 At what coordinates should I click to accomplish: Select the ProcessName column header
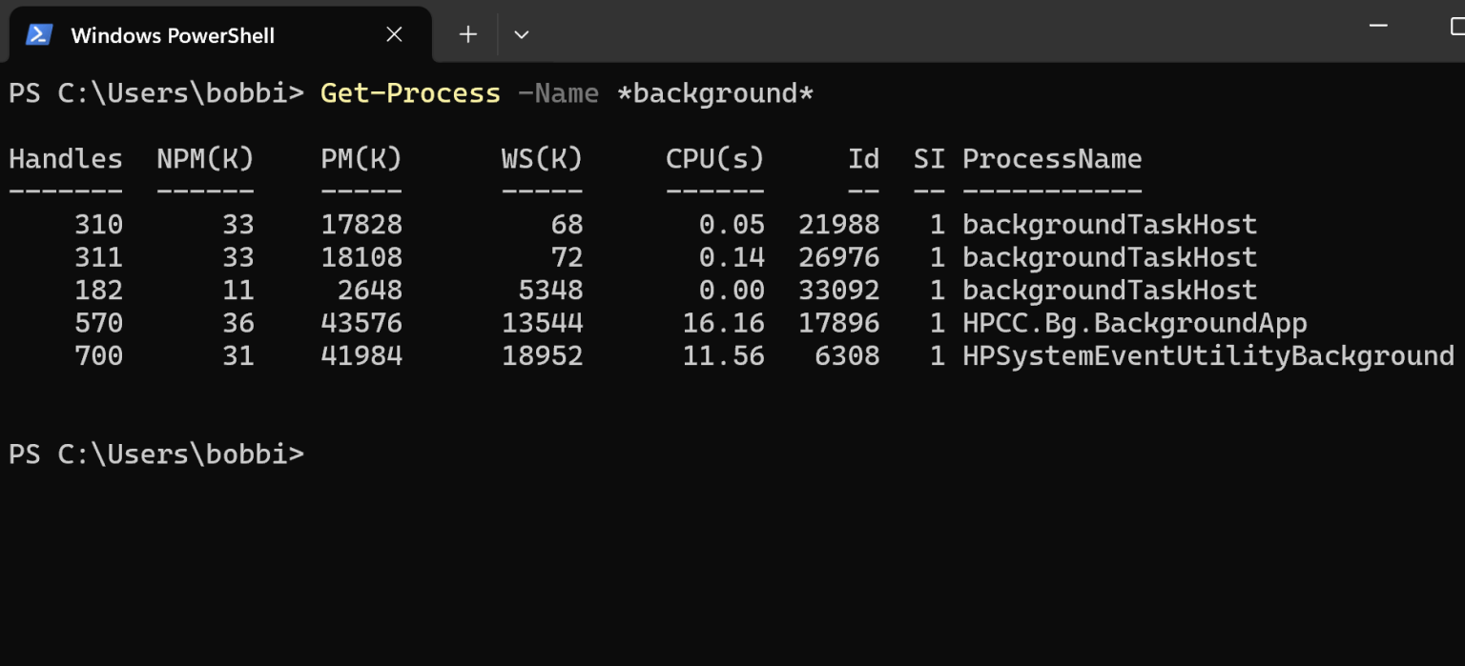click(1052, 158)
